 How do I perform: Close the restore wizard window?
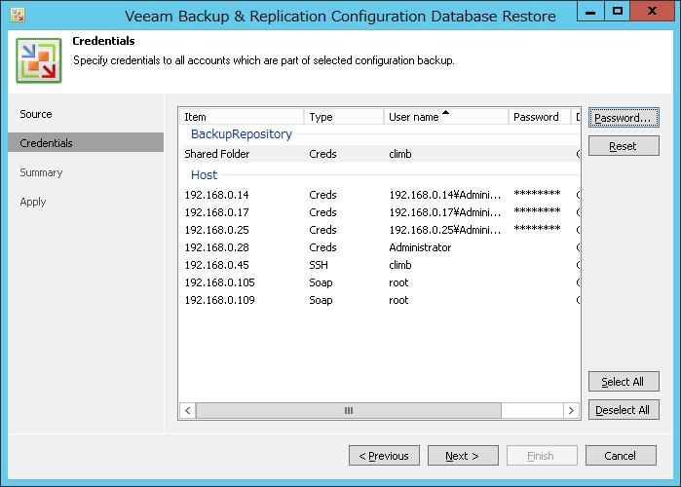click(x=652, y=12)
